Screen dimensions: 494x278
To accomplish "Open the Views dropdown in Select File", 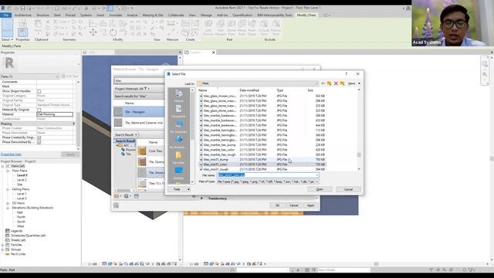I will click(354, 83).
